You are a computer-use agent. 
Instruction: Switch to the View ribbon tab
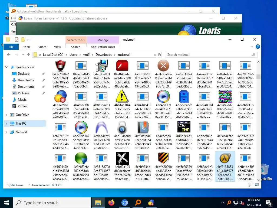[x=57, y=47]
